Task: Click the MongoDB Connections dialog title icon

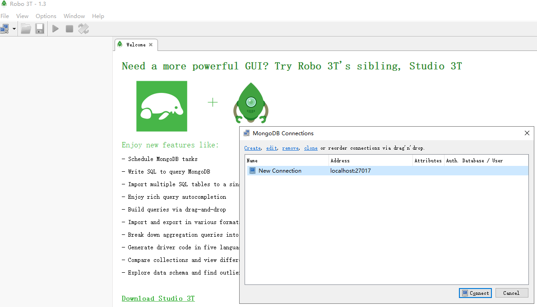Action: pyautogui.click(x=246, y=133)
